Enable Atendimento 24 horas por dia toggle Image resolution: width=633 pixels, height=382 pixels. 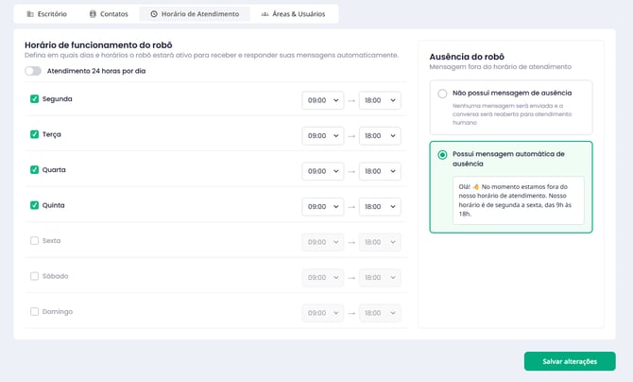tap(33, 71)
